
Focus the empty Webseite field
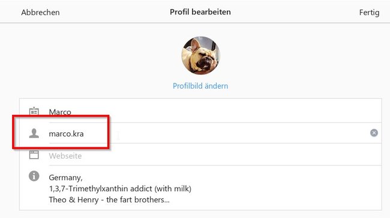click(215, 156)
